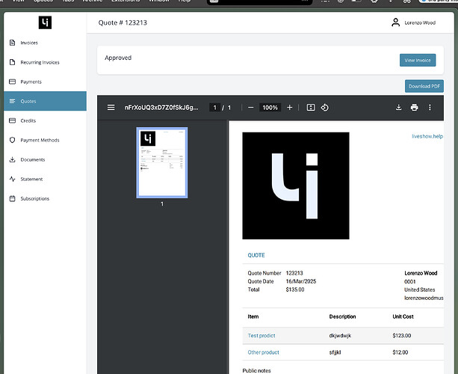Click the QUOTE heading in the PDF

point(256,255)
